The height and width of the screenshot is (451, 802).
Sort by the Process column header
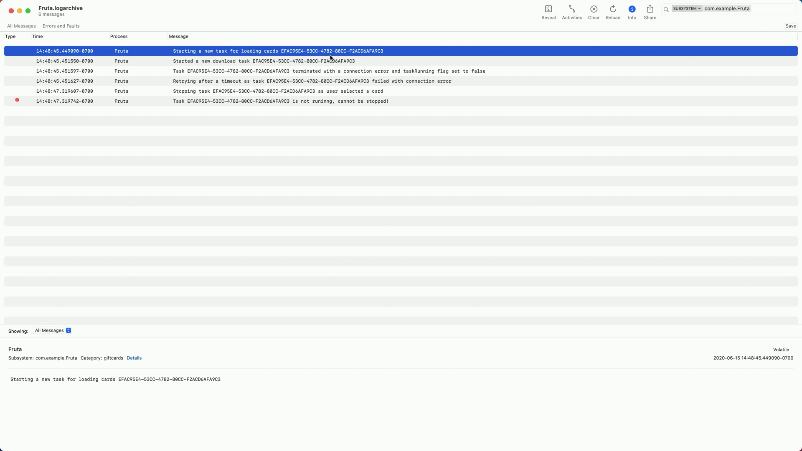pos(119,36)
